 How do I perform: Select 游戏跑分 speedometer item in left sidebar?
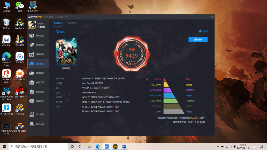click(38, 64)
